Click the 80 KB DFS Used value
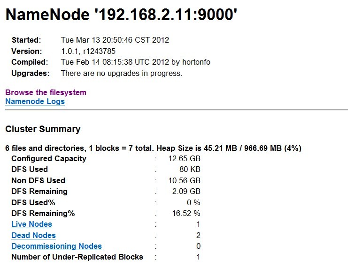This screenshot has height=275, width=348. coord(189,169)
